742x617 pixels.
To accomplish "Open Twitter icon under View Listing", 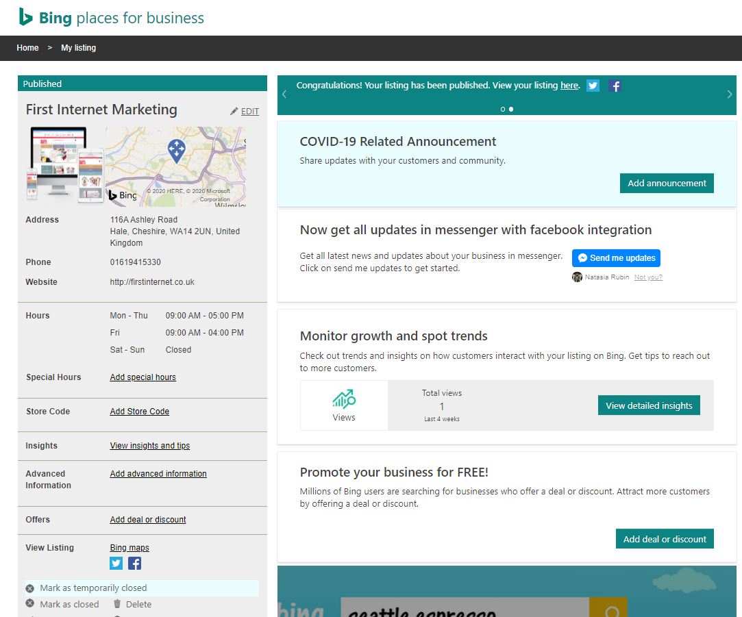I will point(116,563).
